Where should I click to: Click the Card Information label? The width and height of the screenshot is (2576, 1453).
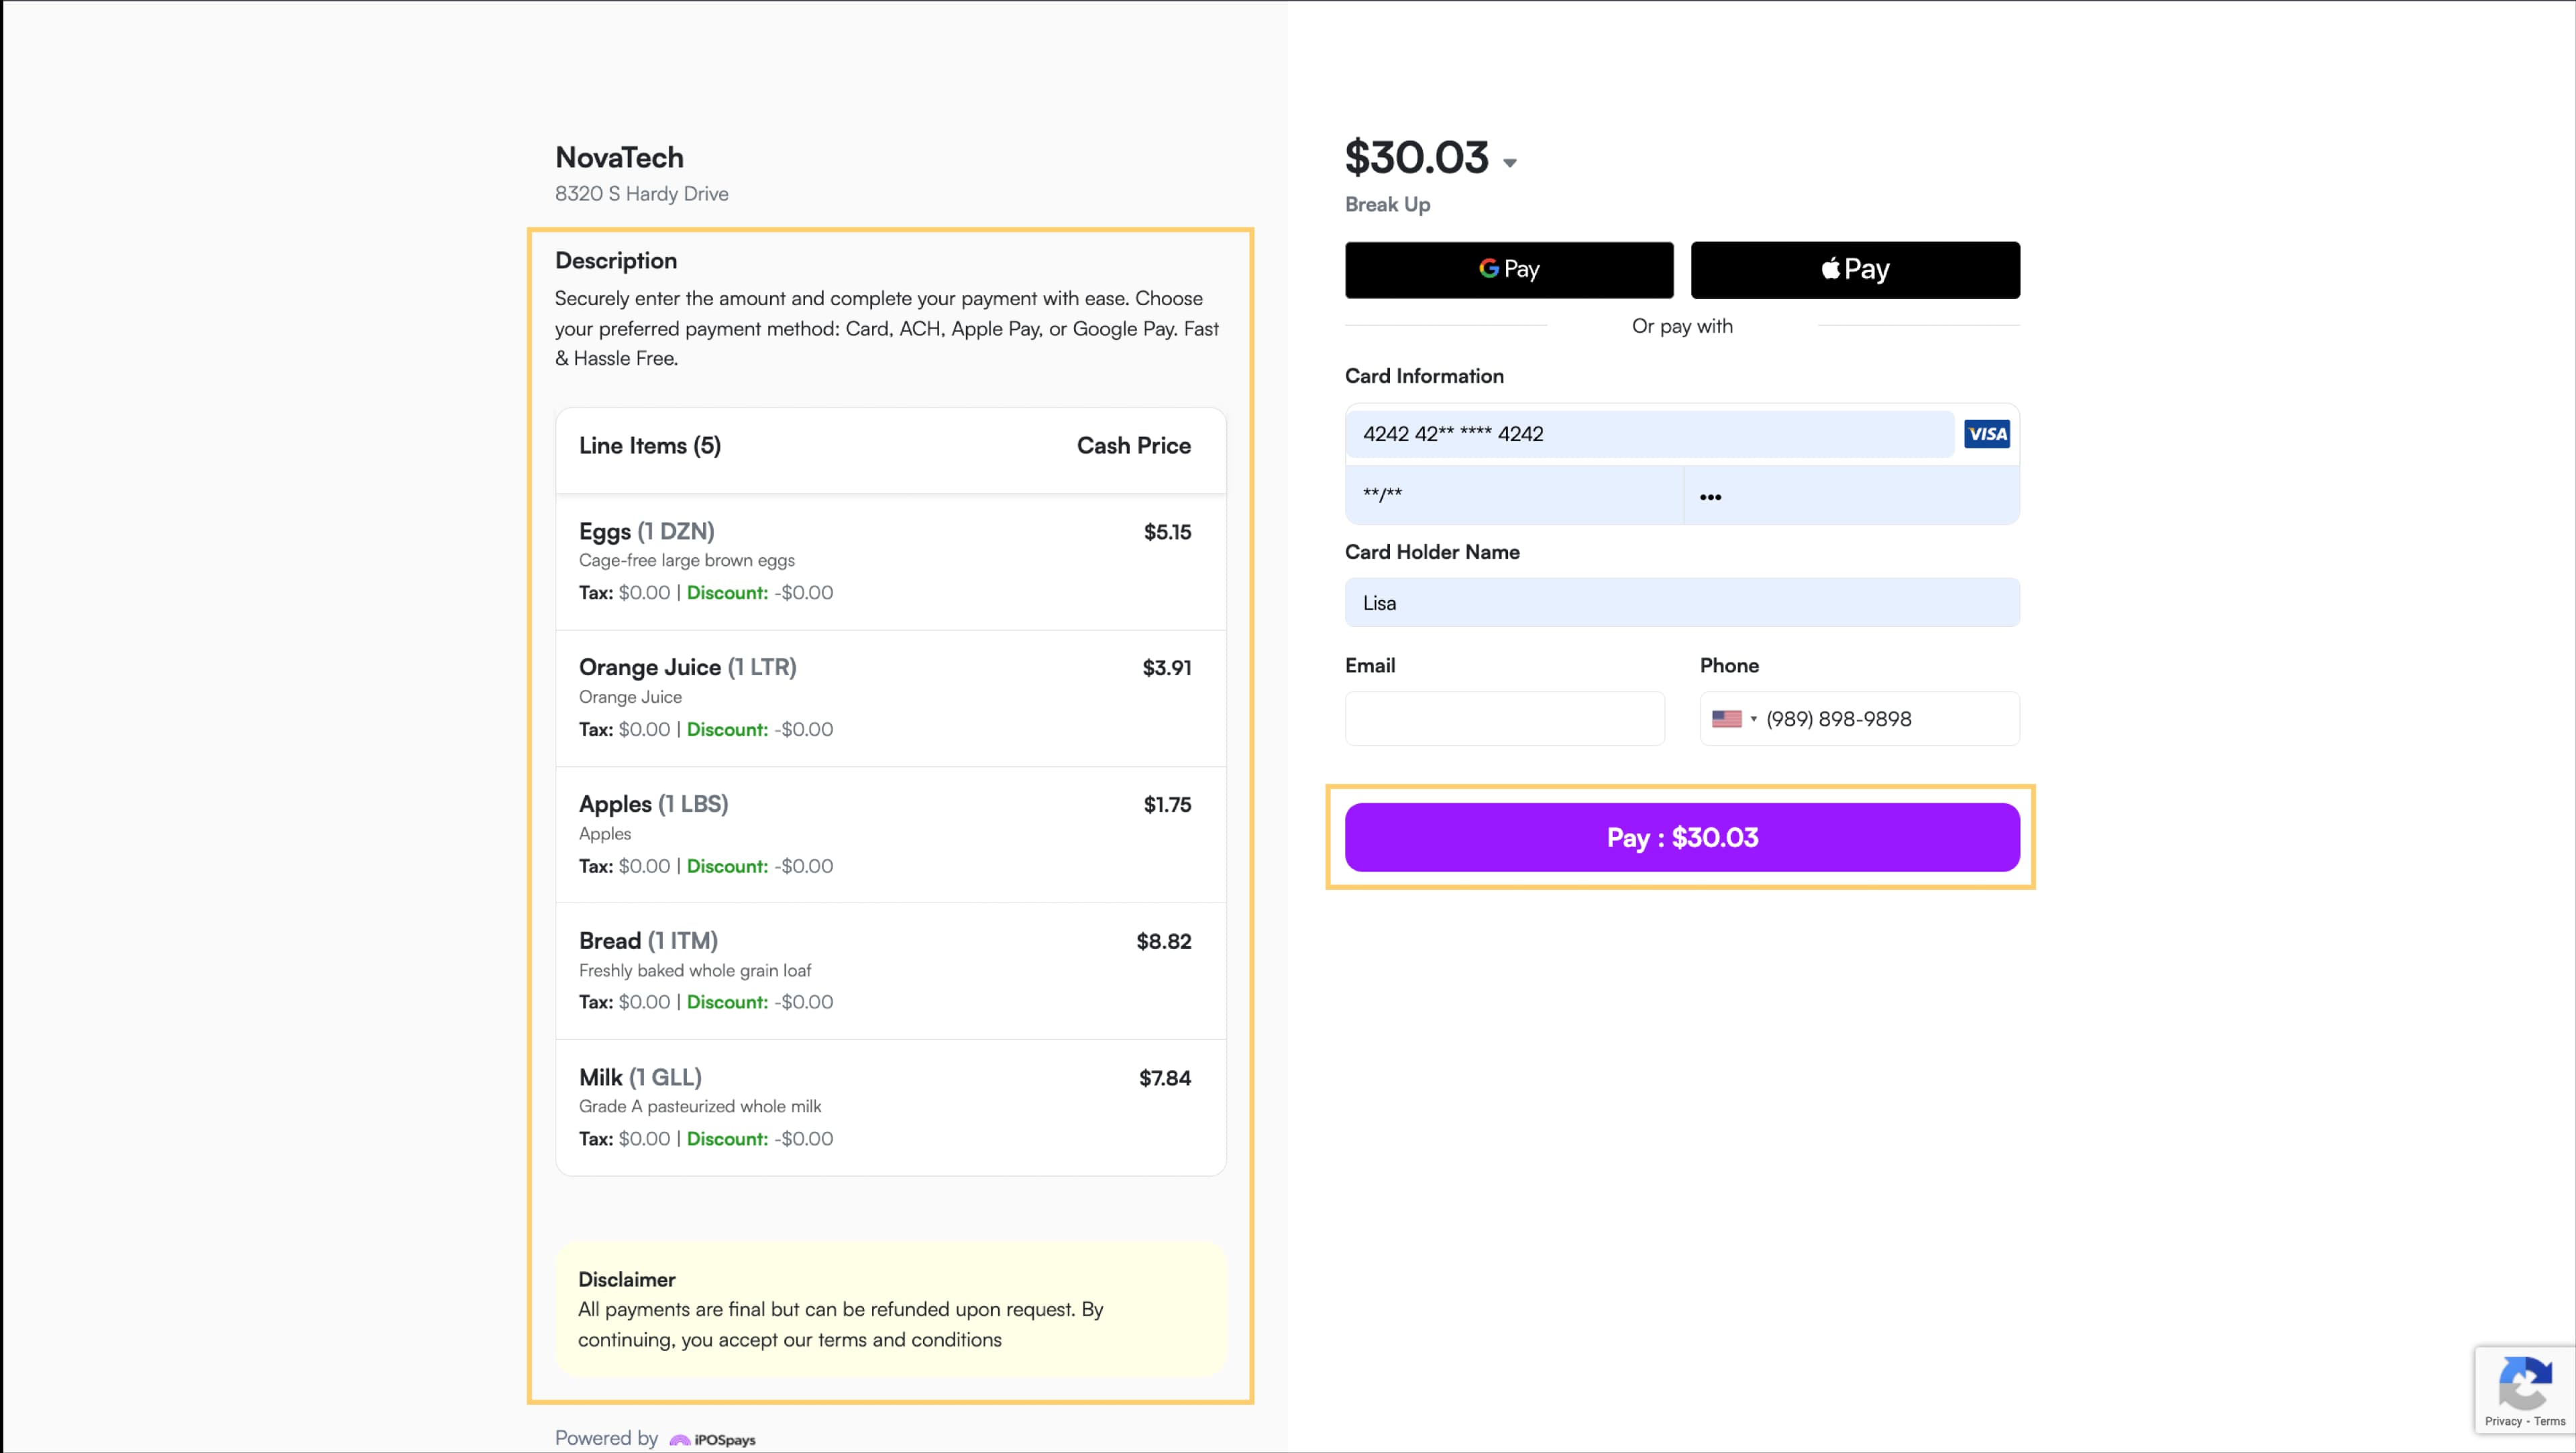tap(1424, 375)
